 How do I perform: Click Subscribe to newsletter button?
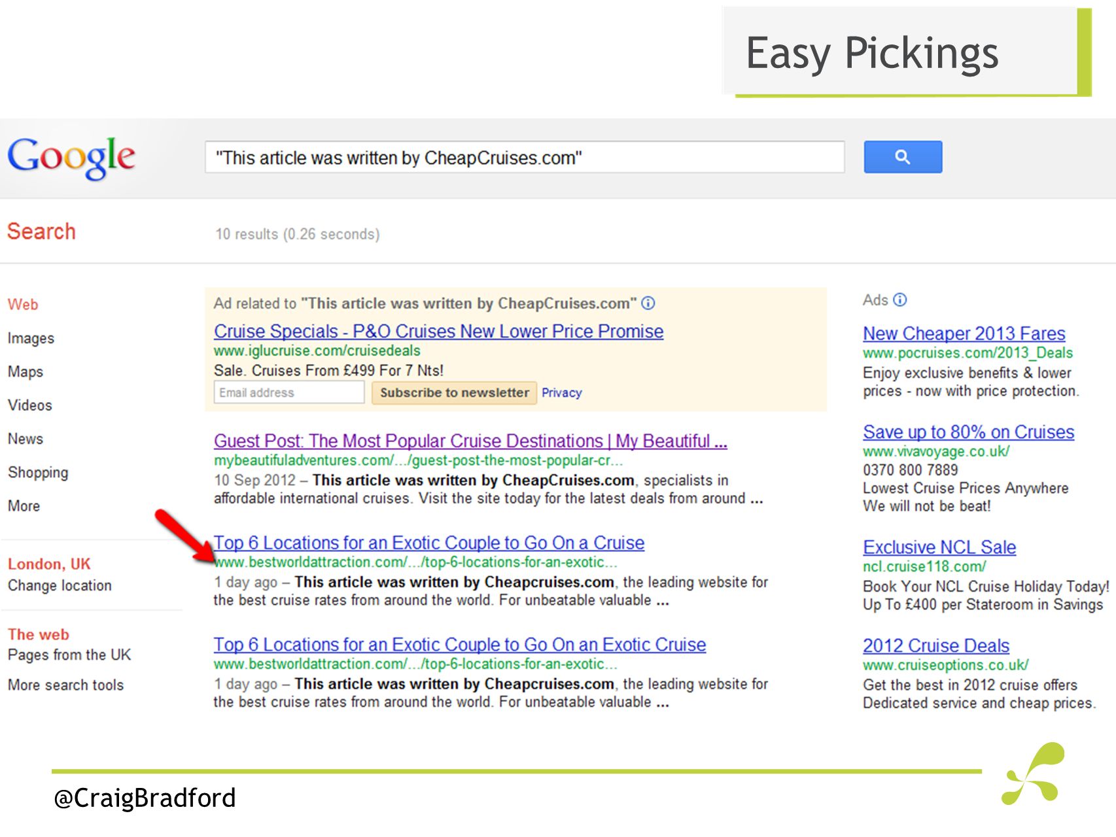point(454,392)
